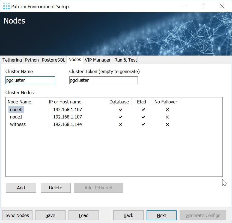
Task: Toggle Etcd checkmark for witness node
Action: [143, 124]
